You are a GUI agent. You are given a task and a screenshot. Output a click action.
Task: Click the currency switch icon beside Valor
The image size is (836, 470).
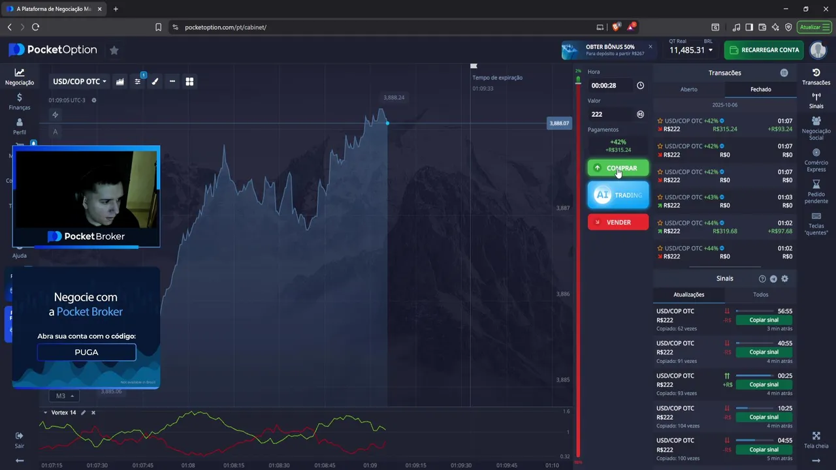coord(640,114)
